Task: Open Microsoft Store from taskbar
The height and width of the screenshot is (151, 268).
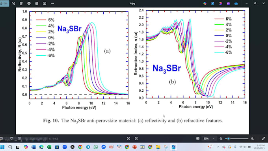Action: pyautogui.click(x=57, y=147)
